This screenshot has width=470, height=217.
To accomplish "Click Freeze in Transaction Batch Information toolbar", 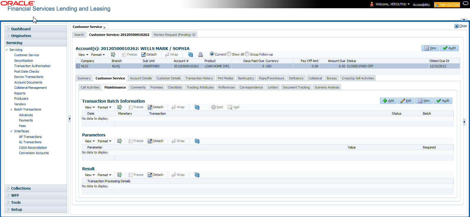I will pyautogui.click(x=136, y=107).
